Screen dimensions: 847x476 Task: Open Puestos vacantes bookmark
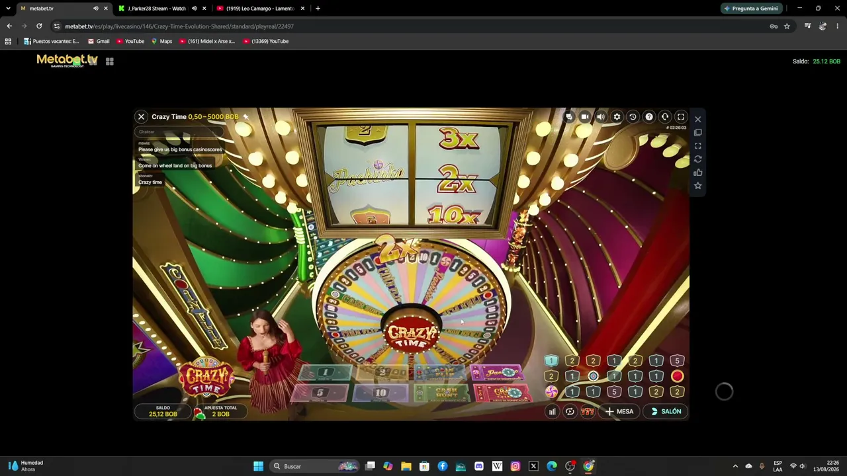point(51,41)
